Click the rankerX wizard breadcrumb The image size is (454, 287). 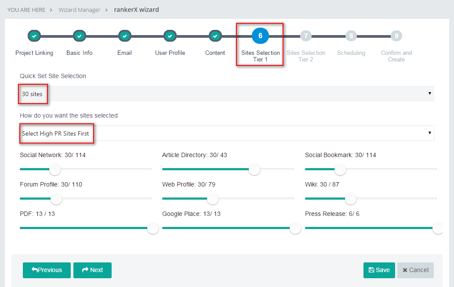point(136,10)
